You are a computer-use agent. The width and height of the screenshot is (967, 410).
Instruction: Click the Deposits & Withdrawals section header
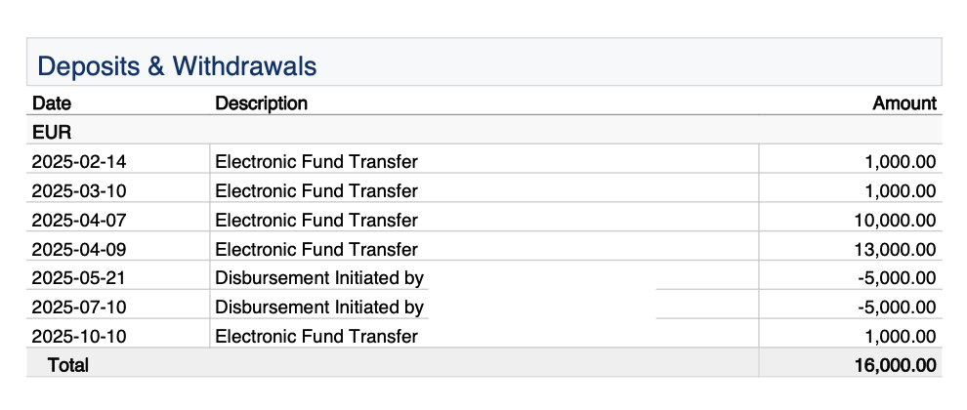(177, 65)
